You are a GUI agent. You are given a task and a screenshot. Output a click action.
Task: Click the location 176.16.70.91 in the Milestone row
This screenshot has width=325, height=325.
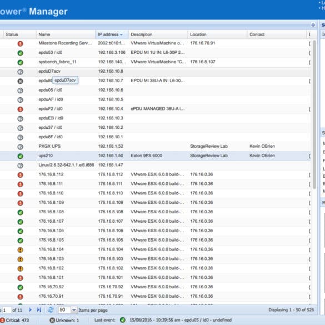(x=203, y=43)
